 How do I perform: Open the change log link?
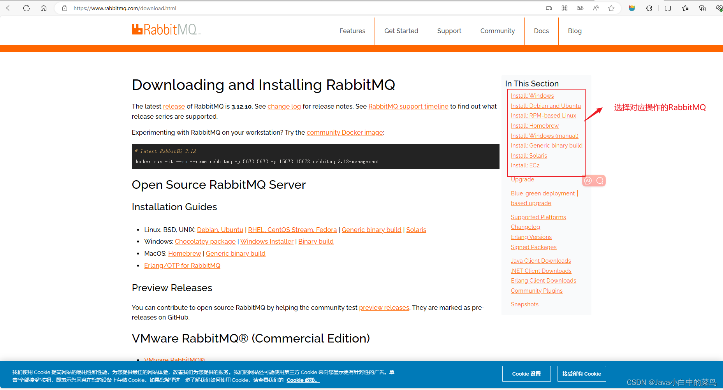[284, 106]
